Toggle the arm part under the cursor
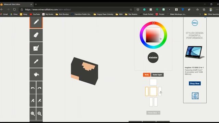219x123 pixels. [160, 91]
